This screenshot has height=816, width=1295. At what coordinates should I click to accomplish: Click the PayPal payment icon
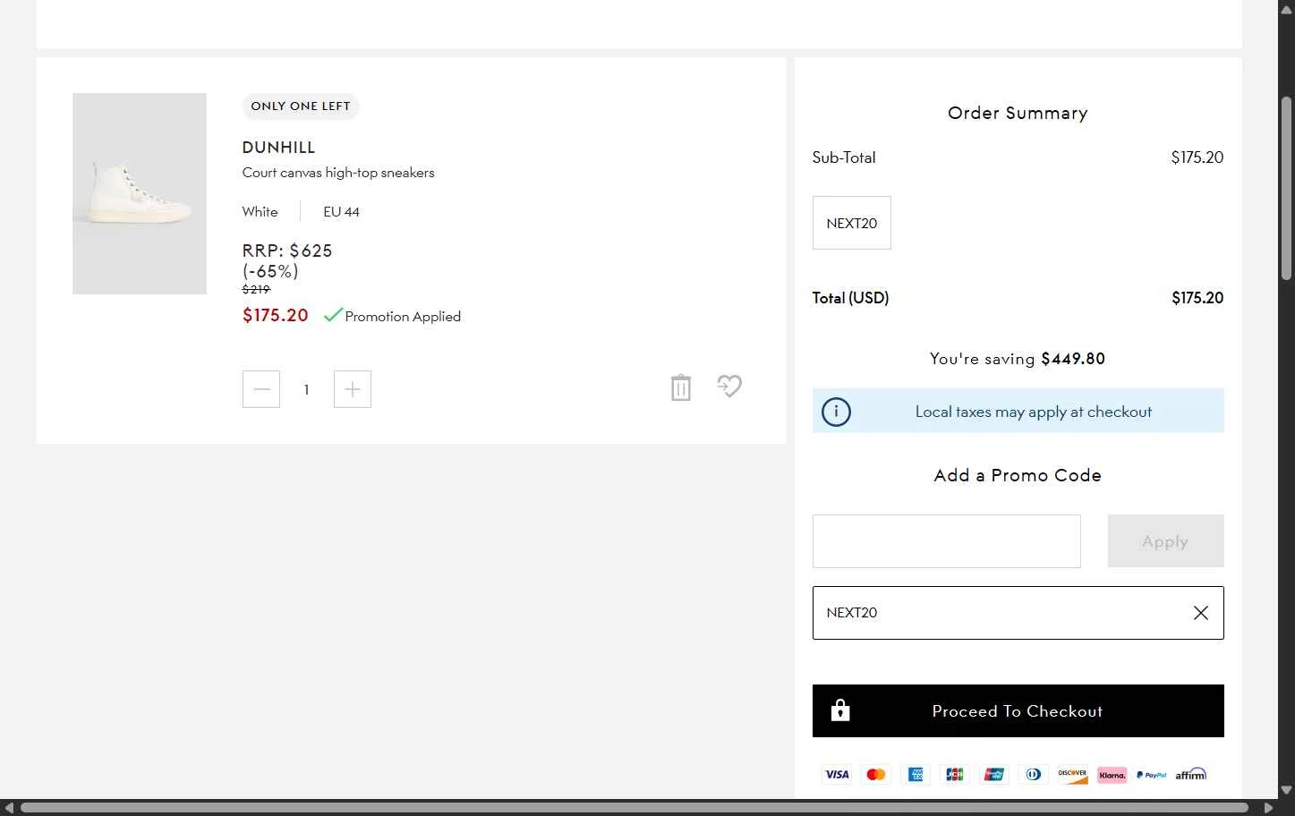click(x=1151, y=775)
